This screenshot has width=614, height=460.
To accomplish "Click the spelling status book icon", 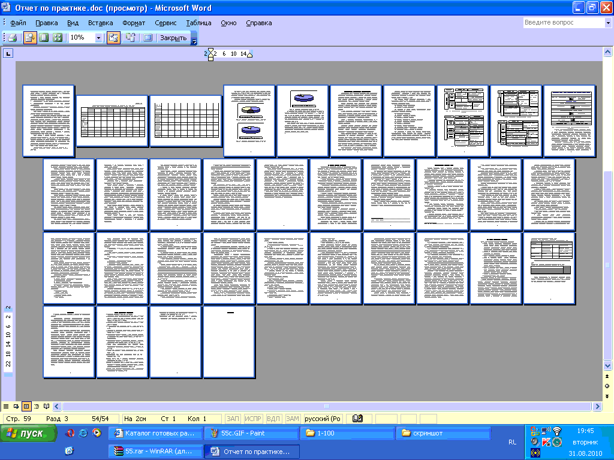I will tap(357, 419).
